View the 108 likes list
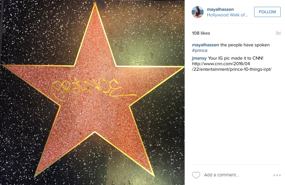 point(201,33)
